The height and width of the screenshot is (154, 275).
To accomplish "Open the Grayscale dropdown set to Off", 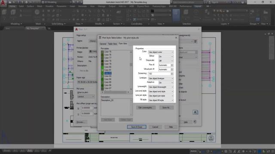I will 166,61.
